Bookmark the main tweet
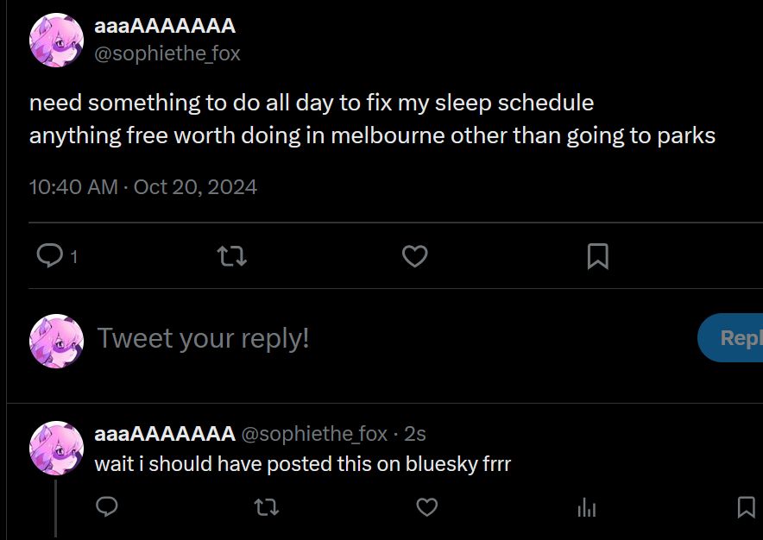Viewport: 763px width, 540px height. tap(597, 255)
